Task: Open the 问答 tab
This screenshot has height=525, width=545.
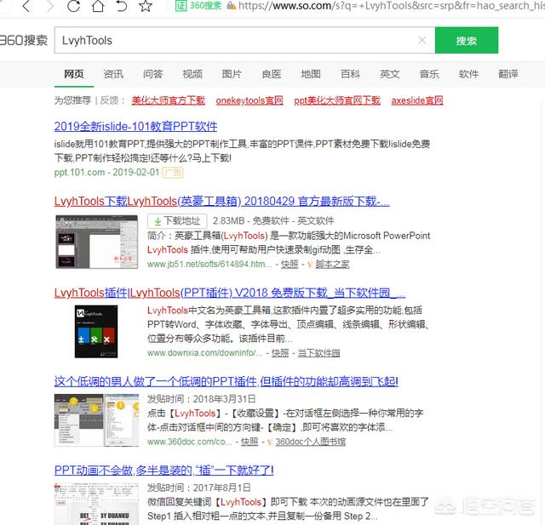Action: pyautogui.click(x=153, y=74)
